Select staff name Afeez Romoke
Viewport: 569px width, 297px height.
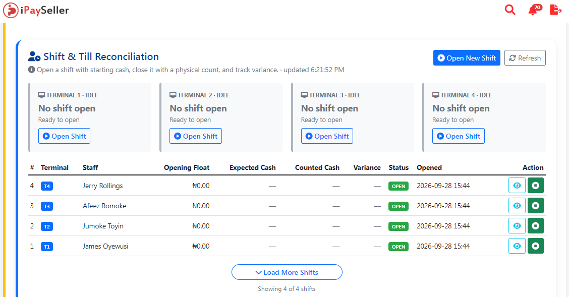click(104, 206)
